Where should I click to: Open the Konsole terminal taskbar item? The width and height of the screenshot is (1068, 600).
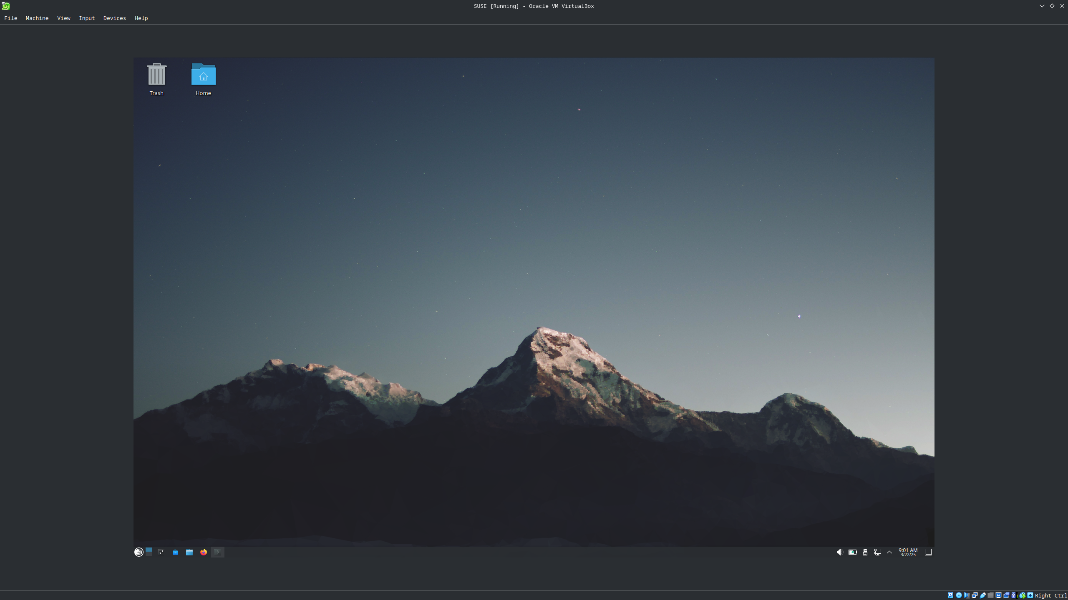[x=218, y=552]
